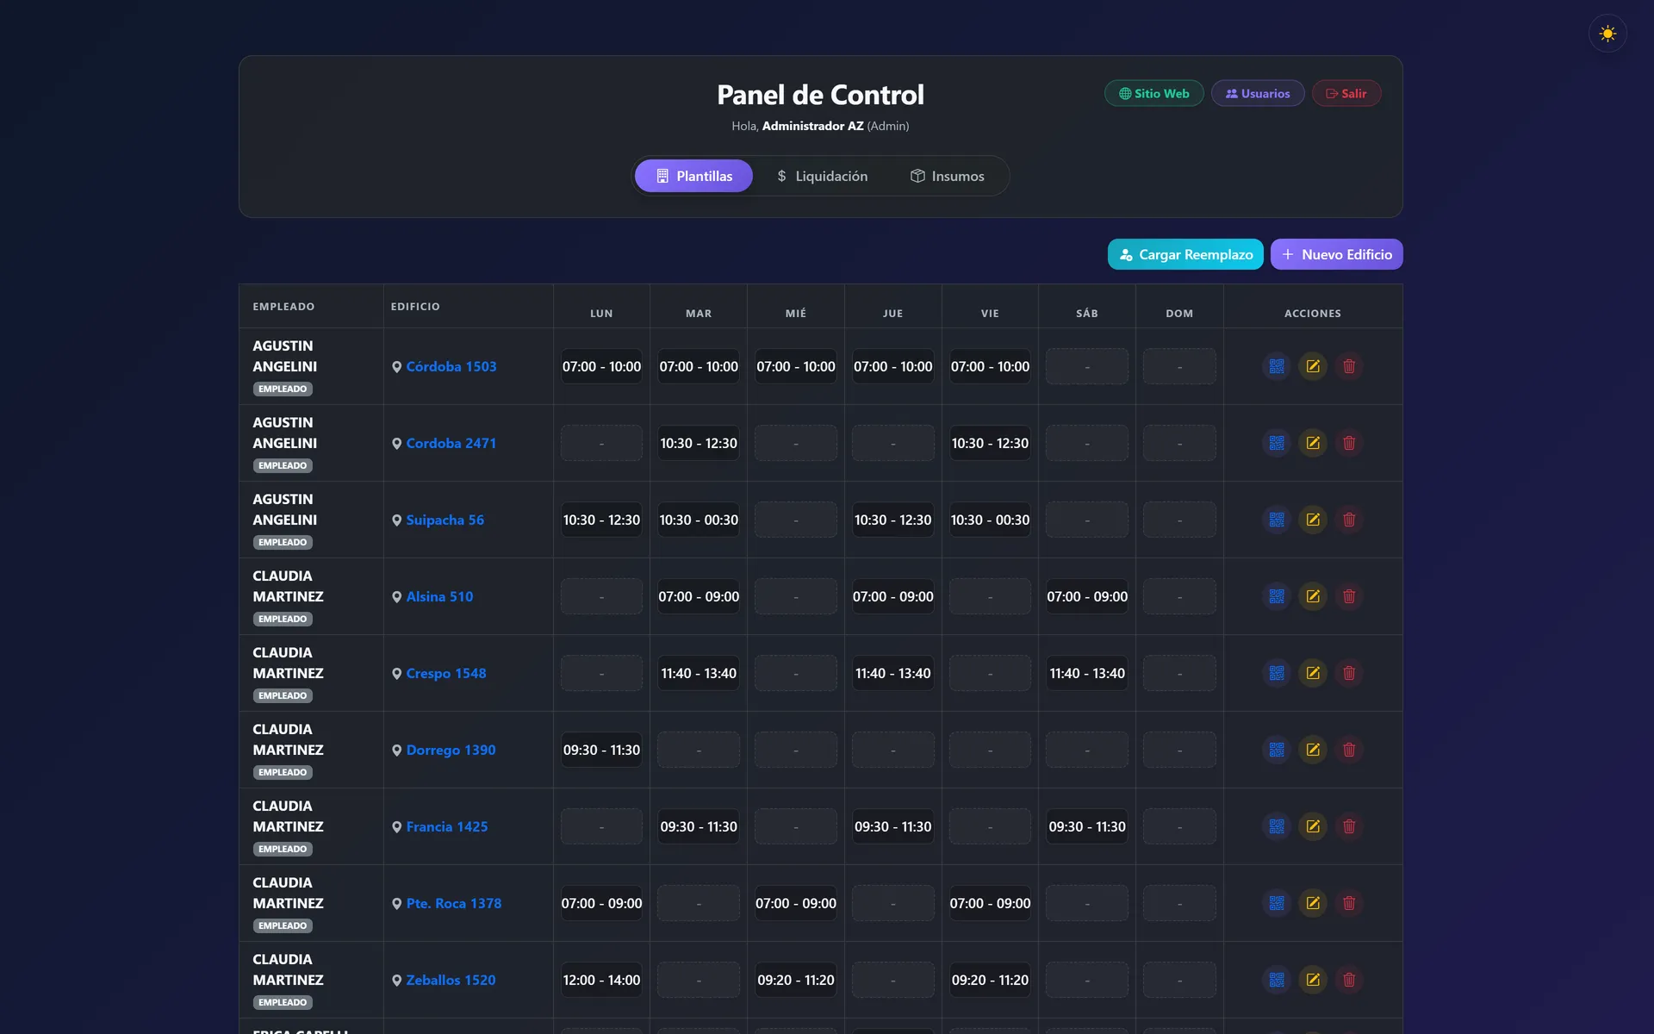Viewport: 1654px width, 1034px height.
Task: Click the Sitio Web button
Action: click(x=1153, y=93)
